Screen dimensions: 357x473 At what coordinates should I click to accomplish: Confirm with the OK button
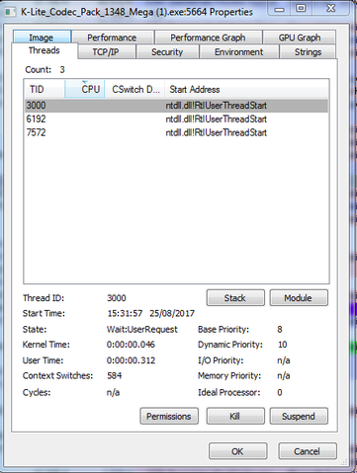237,451
